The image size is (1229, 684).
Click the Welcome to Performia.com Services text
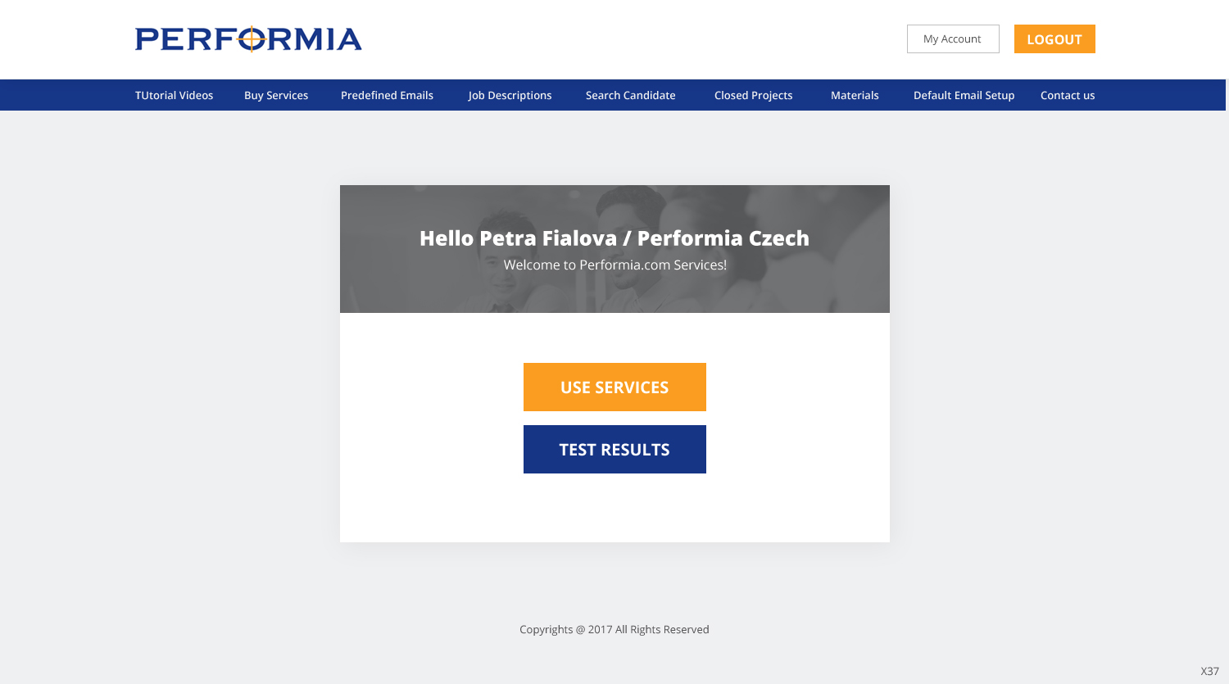[x=614, y=265]
